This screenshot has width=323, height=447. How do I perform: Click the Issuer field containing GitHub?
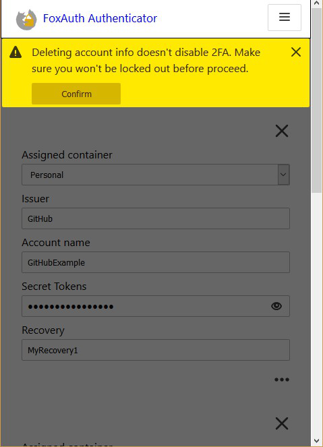(x=156, y=218)
